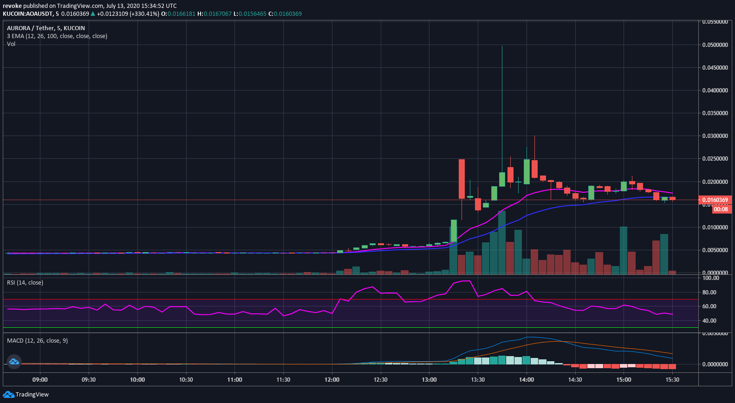
Task: Click the Vol indicator label
Action: 11,44
